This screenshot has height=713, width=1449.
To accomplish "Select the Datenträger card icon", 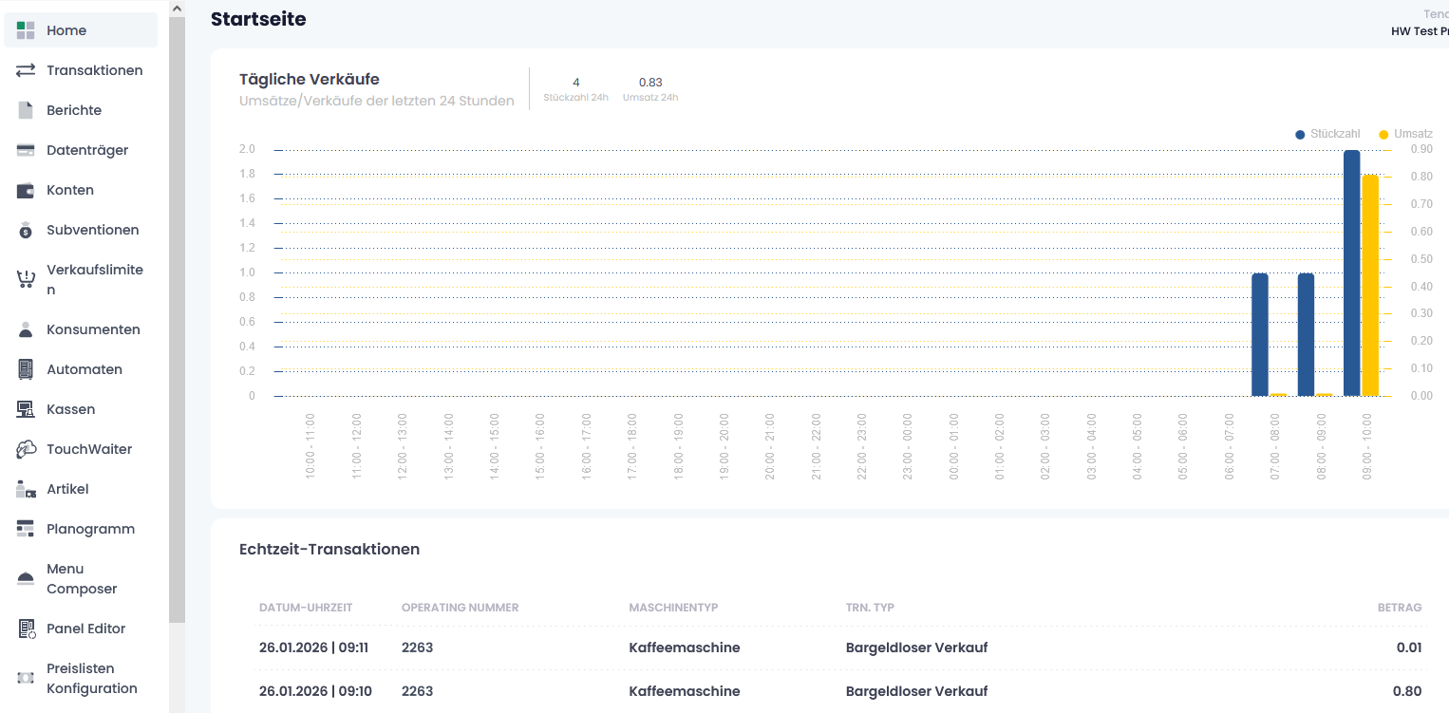I will point(26,150).
